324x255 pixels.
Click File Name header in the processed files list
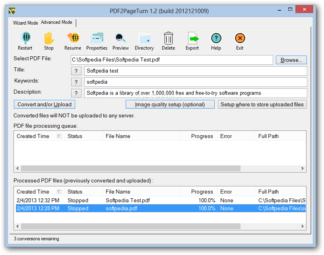(141, 192)
